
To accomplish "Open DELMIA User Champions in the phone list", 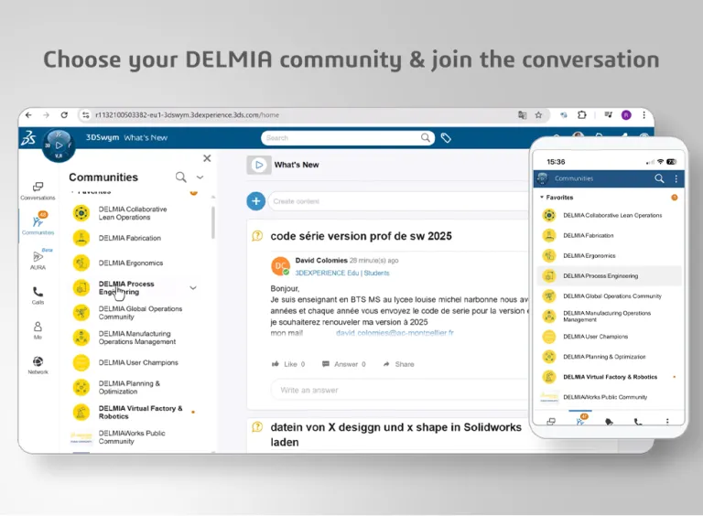I will [x=609, y=337].
